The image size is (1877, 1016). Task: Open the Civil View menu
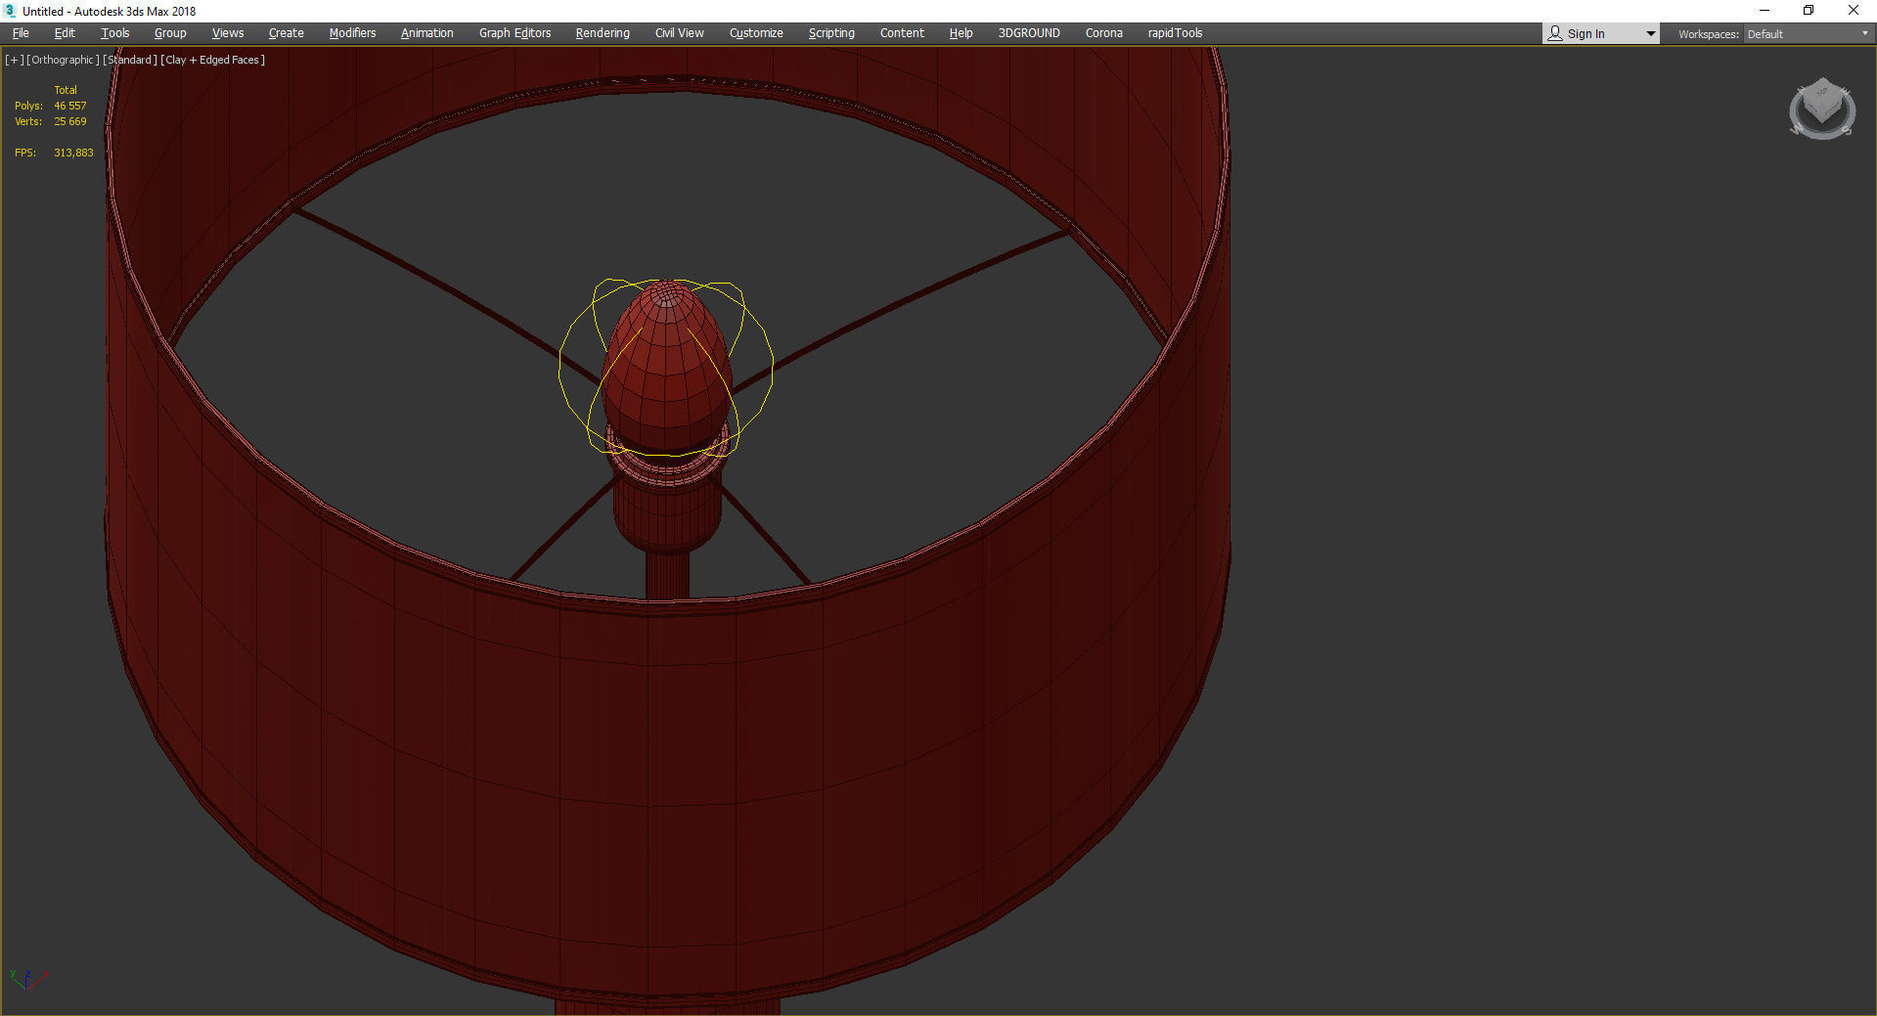[x=680, y=33]
